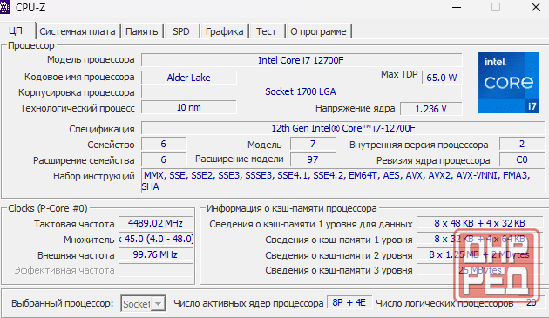
Task: Click the Внутренняя версия процессора value 2
Action: (522, 144)
